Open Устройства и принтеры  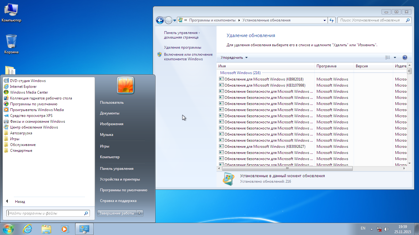(120, 179)
